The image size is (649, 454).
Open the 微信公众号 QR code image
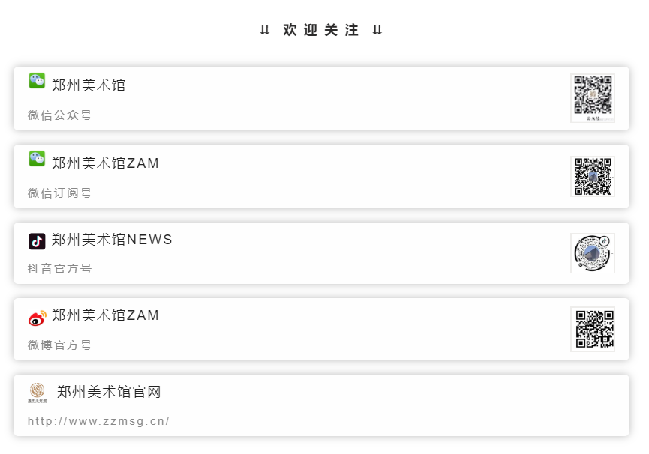[x=592, y=97]
